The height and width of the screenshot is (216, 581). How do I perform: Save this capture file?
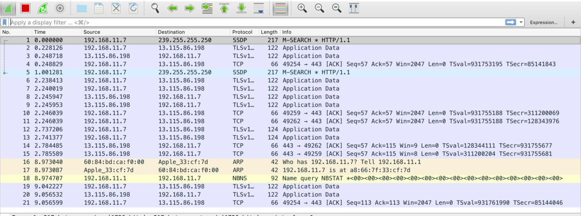pyautogui.click(x=99, y=8)
